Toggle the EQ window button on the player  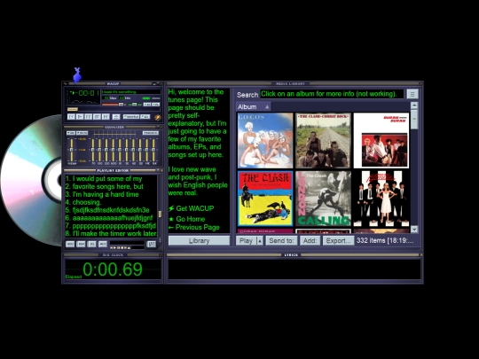point(147,105)
